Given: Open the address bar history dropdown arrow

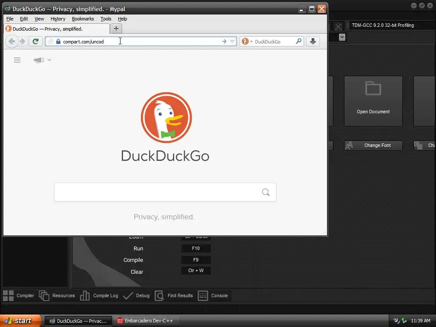Looking at the screenshot, I should pyautogui.click(x=232, y=41).
